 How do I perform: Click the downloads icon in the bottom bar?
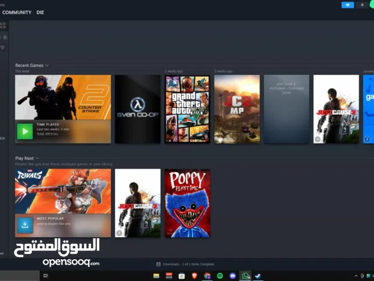click(158, 265)
